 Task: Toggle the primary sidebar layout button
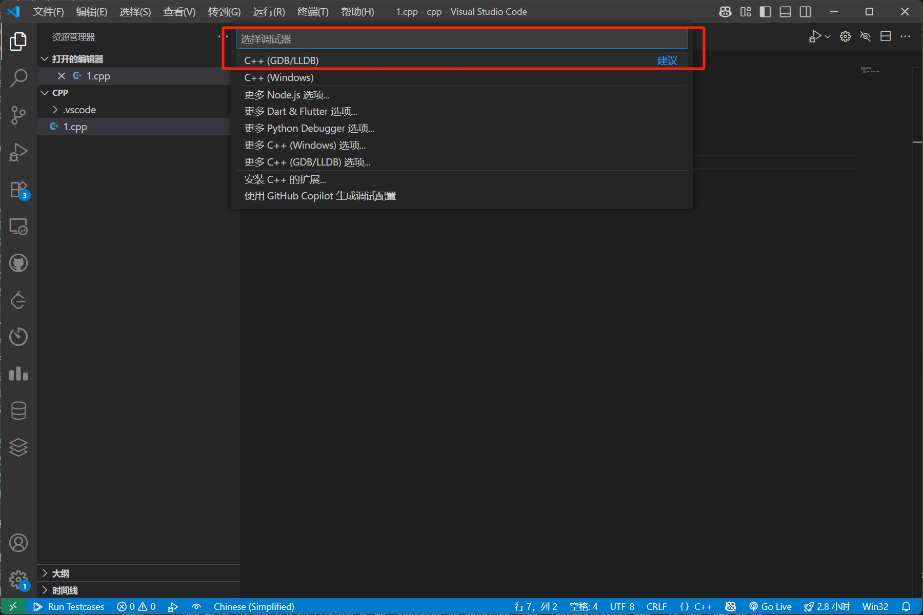(765, 12)
